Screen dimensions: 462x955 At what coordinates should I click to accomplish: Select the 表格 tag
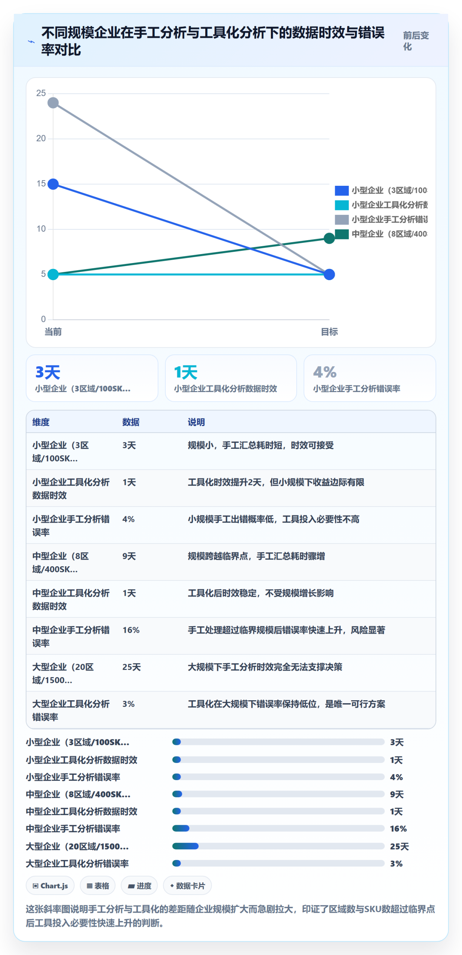97,886
